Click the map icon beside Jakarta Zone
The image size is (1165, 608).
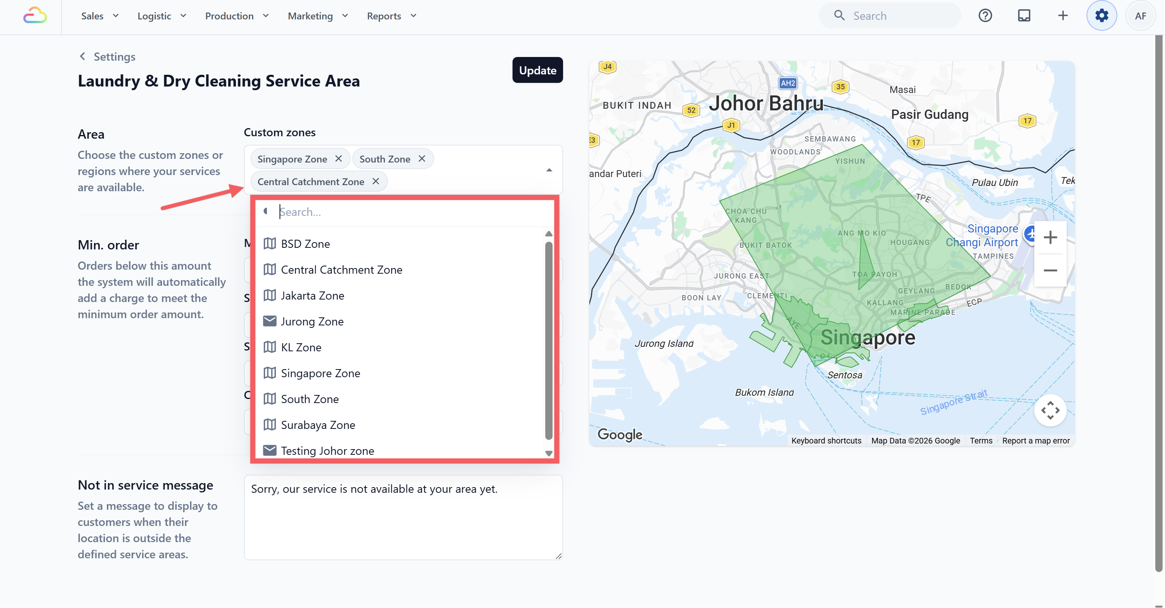pyautogui.click(x=269, y=295)
